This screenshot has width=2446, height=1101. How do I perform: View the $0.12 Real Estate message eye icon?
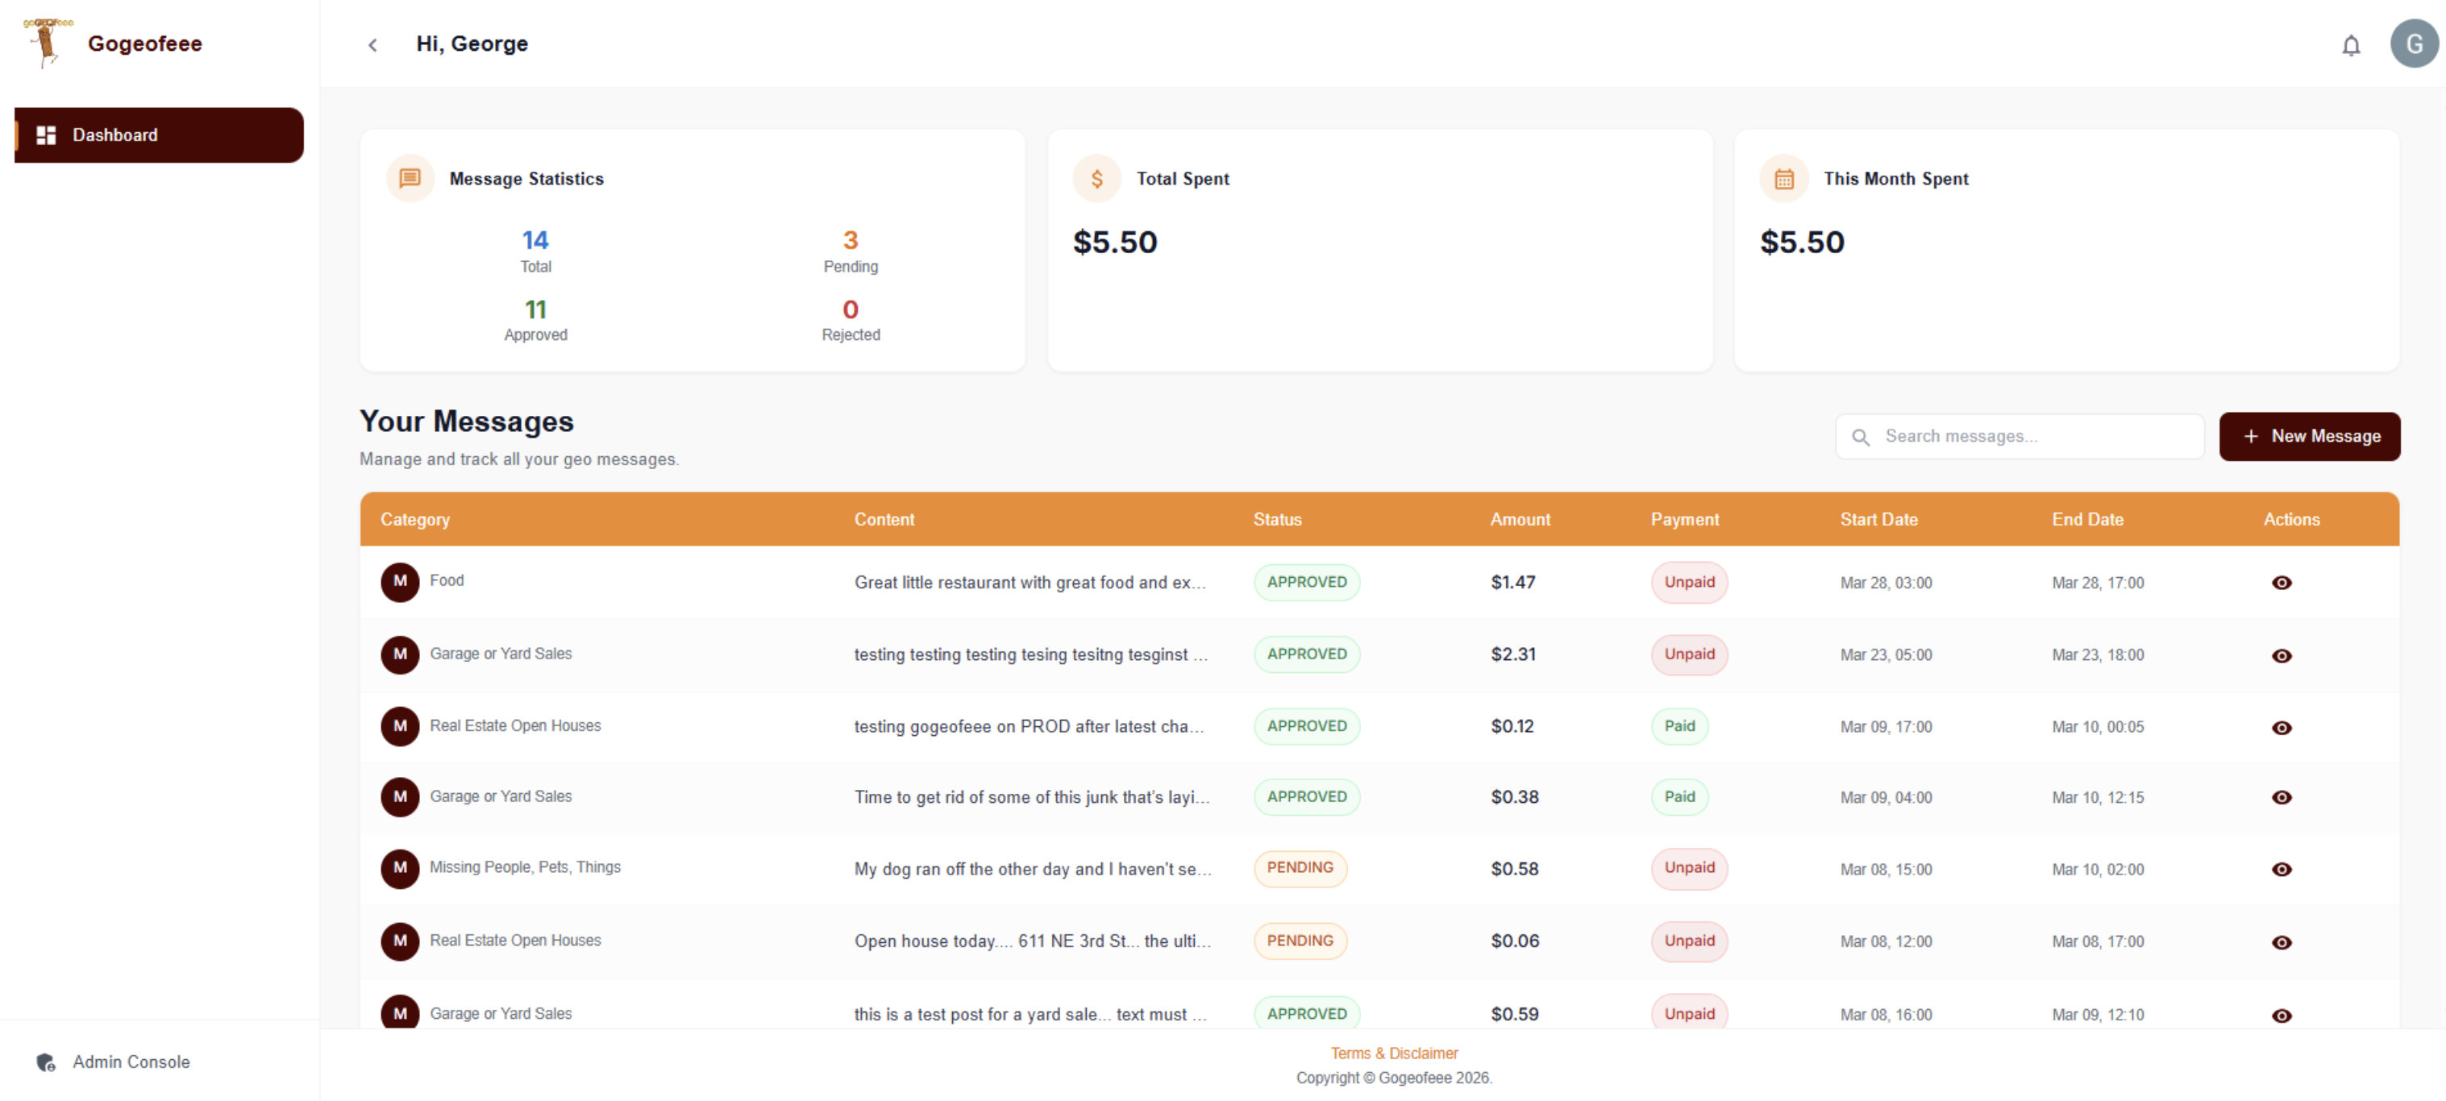click(2281, 727)
